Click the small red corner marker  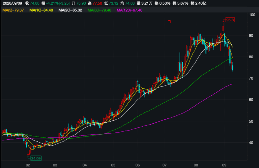[169, 22]
